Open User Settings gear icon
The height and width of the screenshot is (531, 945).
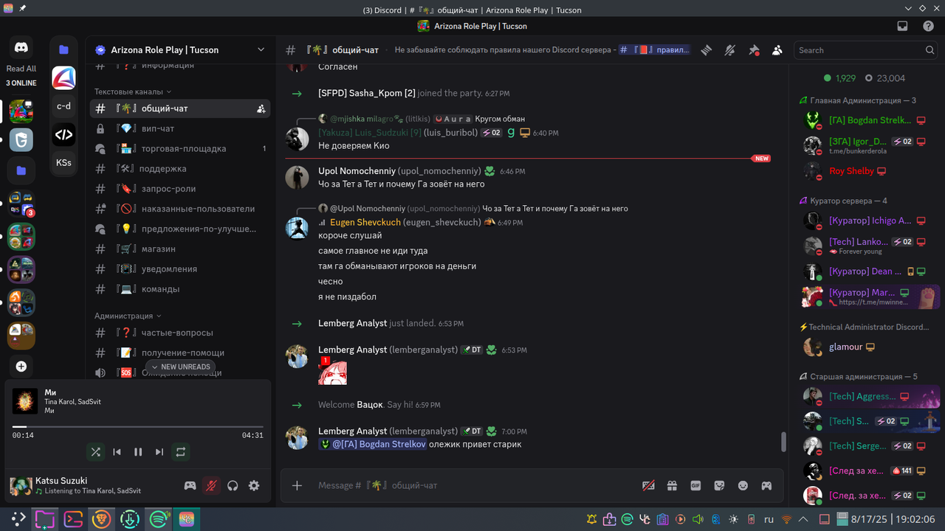coord(254,485)
